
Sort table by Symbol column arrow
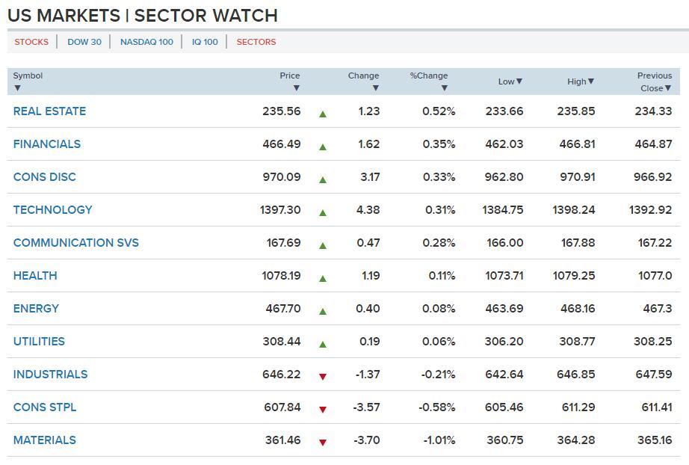point(17,88)
